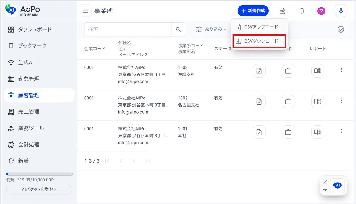Click the 新規作成 button

point(253,11)
